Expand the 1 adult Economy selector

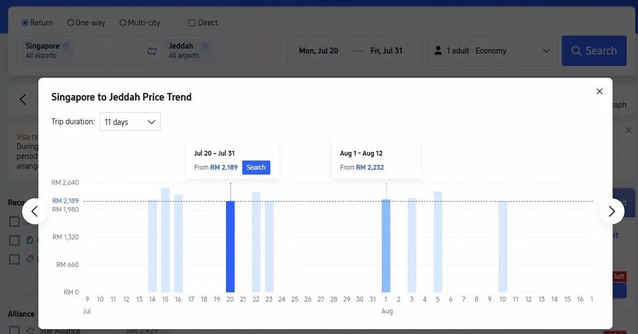click(x=492, y=51)
